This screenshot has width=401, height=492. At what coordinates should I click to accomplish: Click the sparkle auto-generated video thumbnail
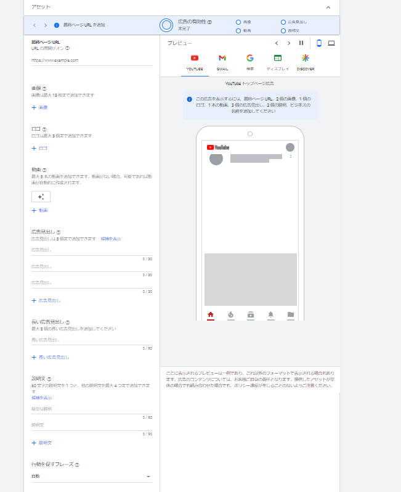tap(41, 197)
